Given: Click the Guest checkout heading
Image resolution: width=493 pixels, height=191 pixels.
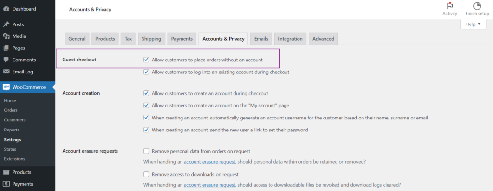Looking at the screenshot, I should 79,60.
